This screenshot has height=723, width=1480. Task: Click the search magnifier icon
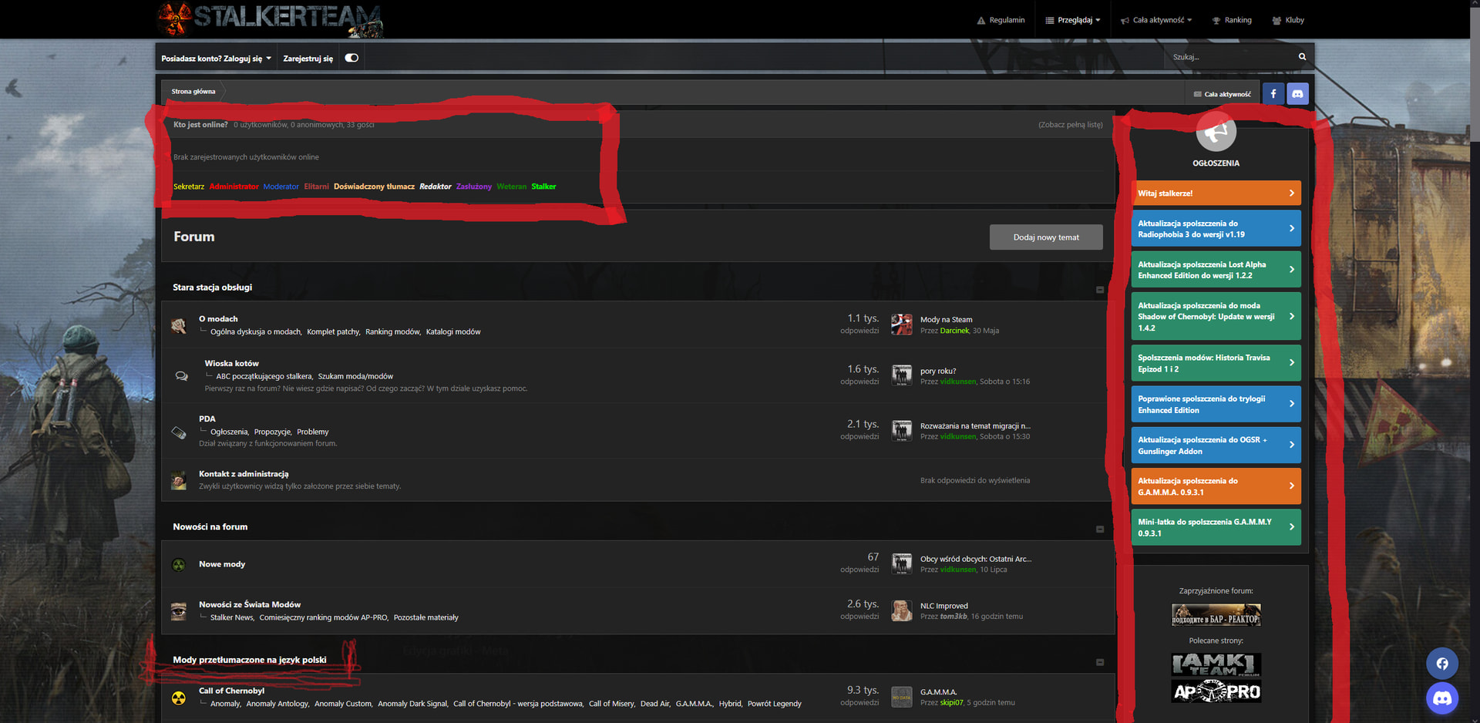(x=1302, y=57)
